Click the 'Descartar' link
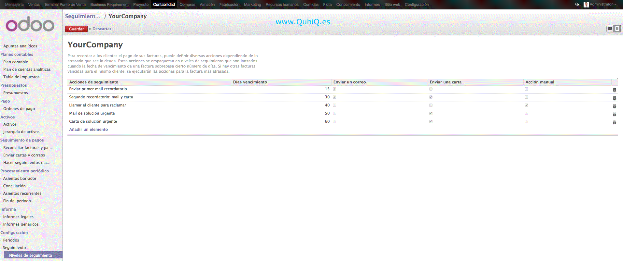 tap(102, 29)
